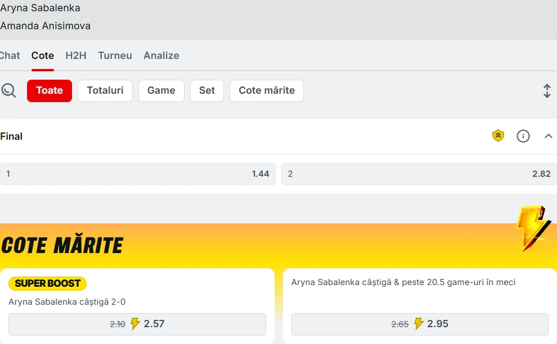Switch to the Chat tab
This screenshot has height=344, width=557.
pos(10,56)
